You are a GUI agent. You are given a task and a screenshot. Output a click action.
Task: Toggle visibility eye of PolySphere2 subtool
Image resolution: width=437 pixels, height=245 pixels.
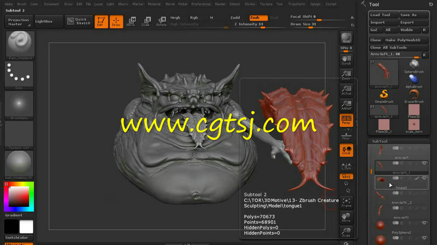(x=424, y=223)
